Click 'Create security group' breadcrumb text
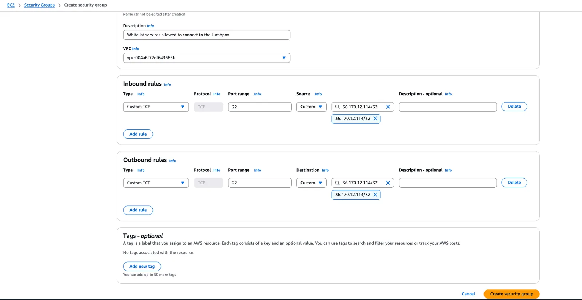This screenshot has height=300, width=582. (x=85, y=5)
